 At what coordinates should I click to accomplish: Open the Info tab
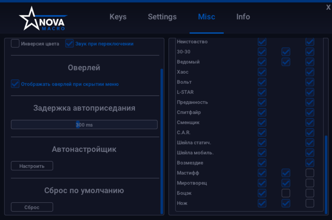243,17
